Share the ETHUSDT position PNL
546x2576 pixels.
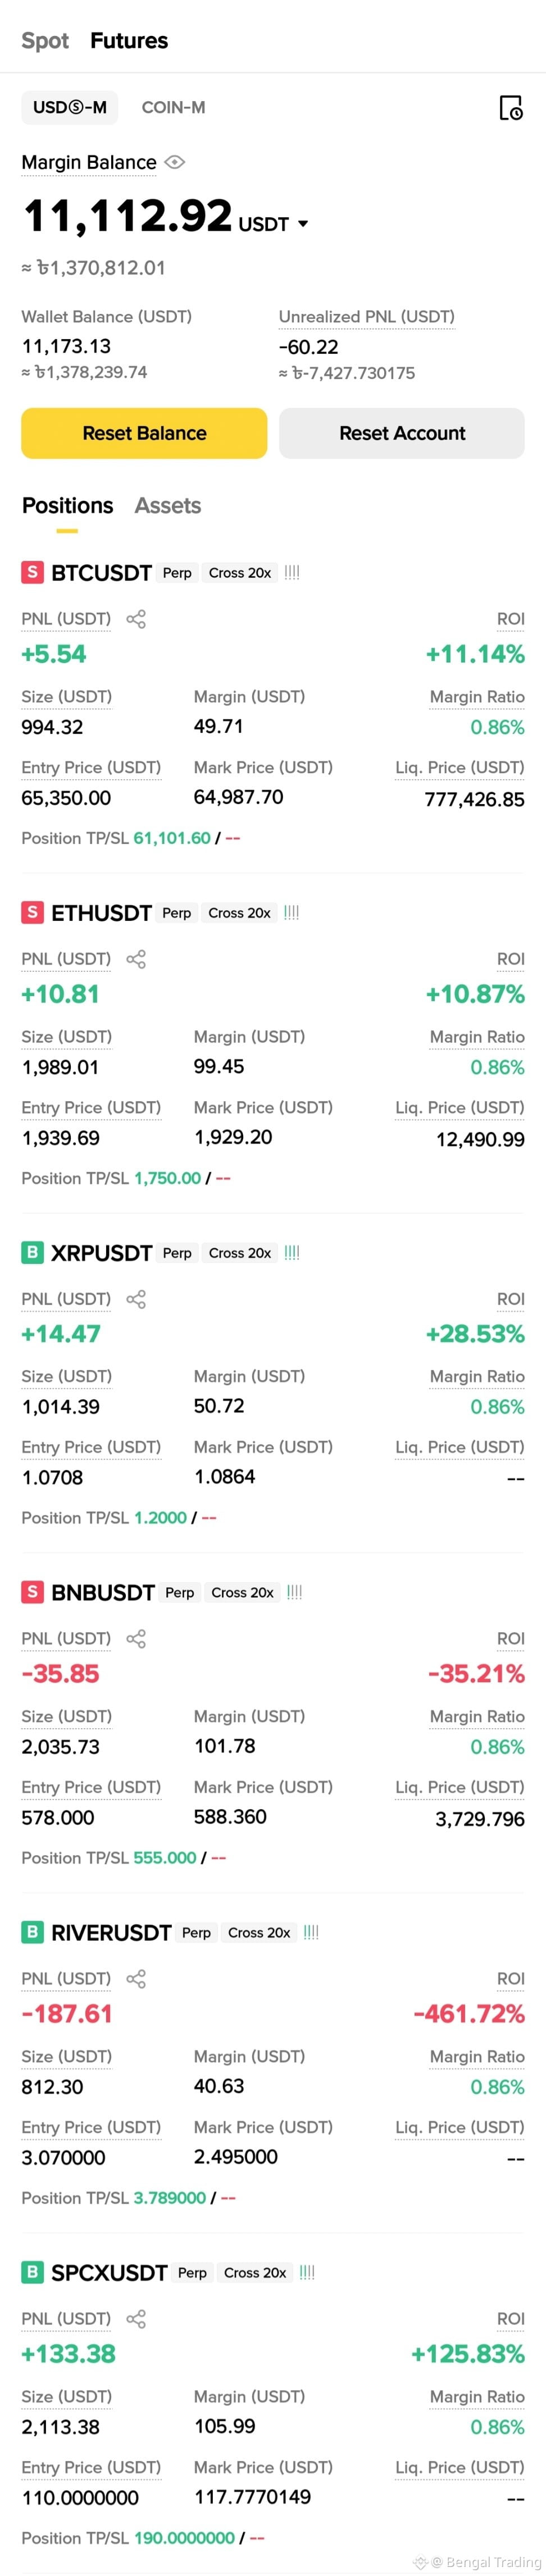tap(136, 959)
